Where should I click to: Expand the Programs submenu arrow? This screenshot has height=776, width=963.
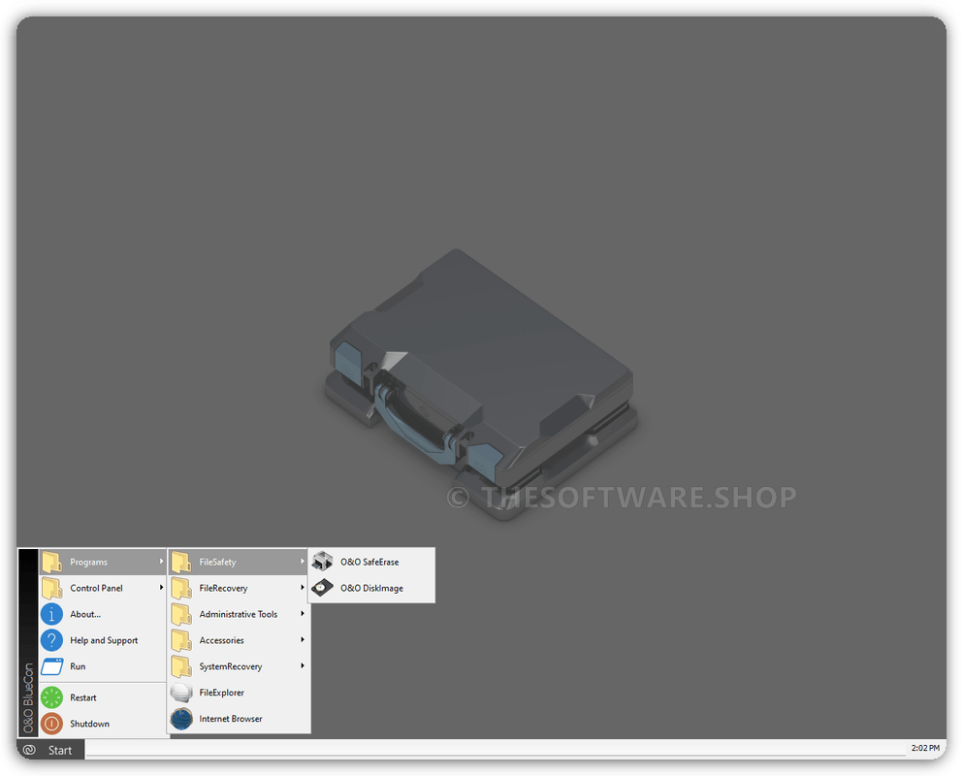click(161, 561)
